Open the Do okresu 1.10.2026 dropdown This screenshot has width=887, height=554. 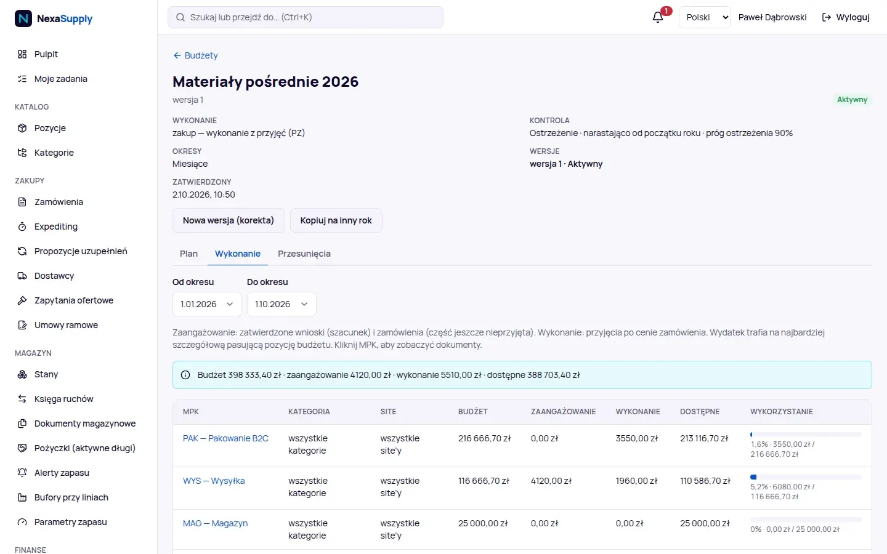pyautogui.click(x=281, y=304)
